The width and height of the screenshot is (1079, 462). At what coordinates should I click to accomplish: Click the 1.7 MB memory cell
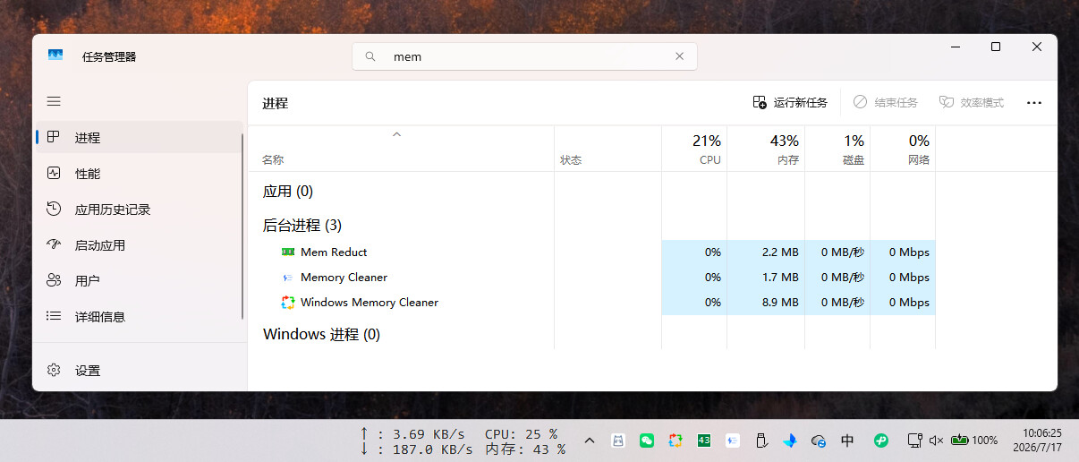coord(766,277)
